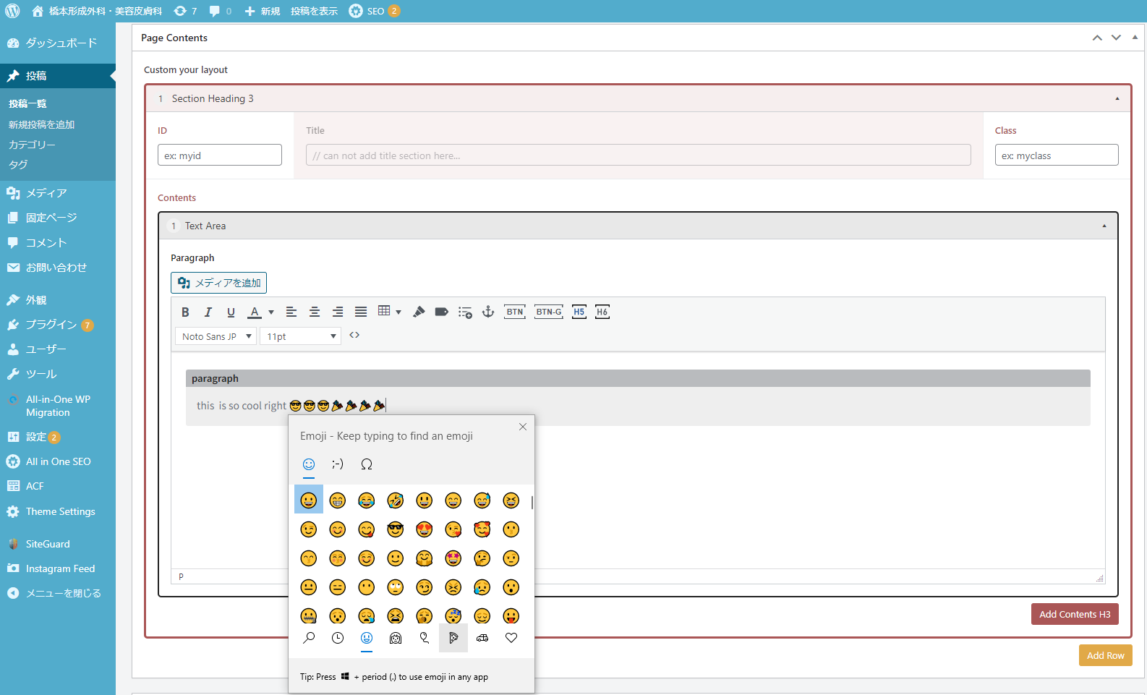The height and width of the screenshot is (695, 1147).
Task: Open the Noto Sans JP font dropdown
Action: pyautogui.click(x=216, y=336)
